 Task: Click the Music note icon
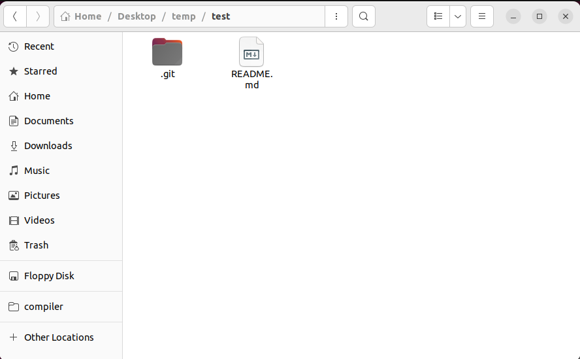point(14,171)
